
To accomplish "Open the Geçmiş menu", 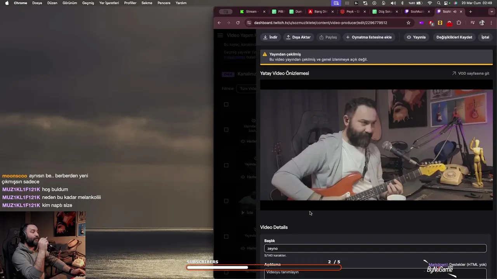I will point(88,3).
